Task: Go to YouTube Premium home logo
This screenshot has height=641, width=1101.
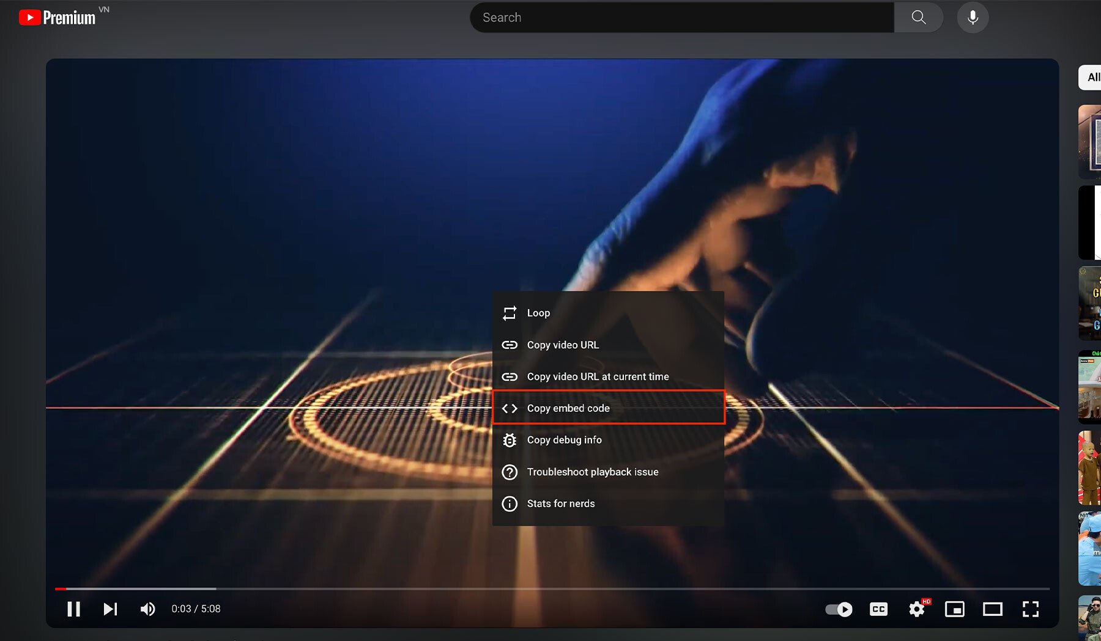Action: 57,17
